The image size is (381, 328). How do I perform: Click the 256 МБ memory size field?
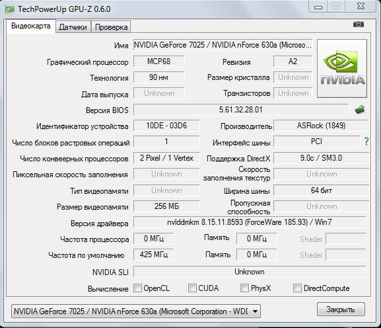pyautogui.click(x=166, y=206)
